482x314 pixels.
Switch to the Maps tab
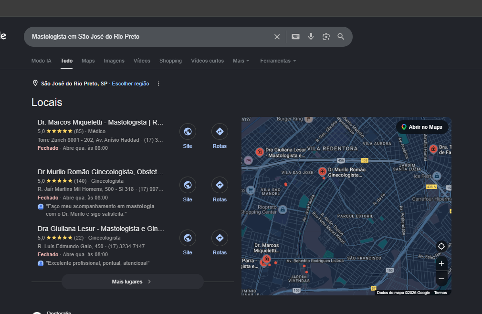click(88, 61)
